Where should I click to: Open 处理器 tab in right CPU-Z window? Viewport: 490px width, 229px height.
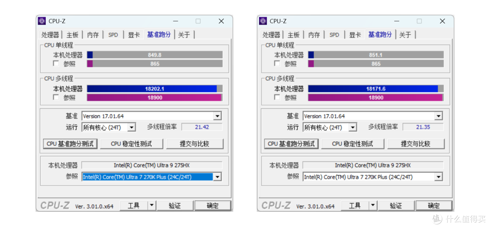pyautogui.click(x=272, y=34)
